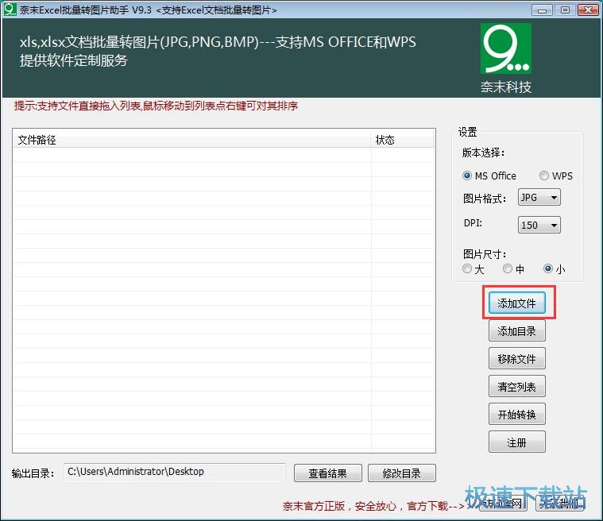Open the 图片格式 JPG dropdown

[x=539, y=198]
